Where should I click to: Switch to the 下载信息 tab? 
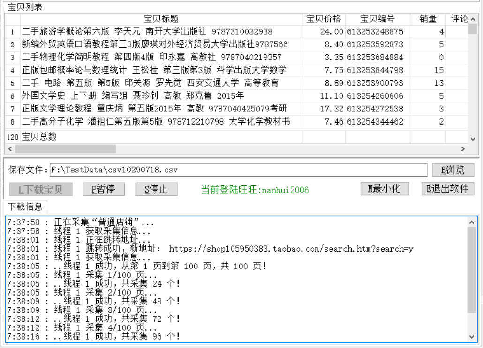[x=23, y=206]
